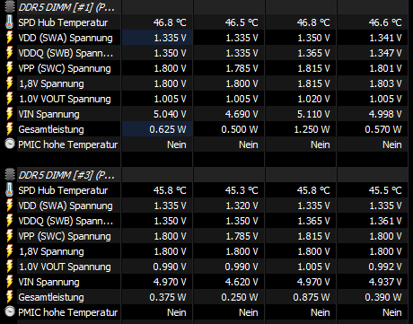Click lightning icon of DIMM #1 1,8V Spannung
Viewport: 413px width, 324px height.
click(x=10, y=83)
